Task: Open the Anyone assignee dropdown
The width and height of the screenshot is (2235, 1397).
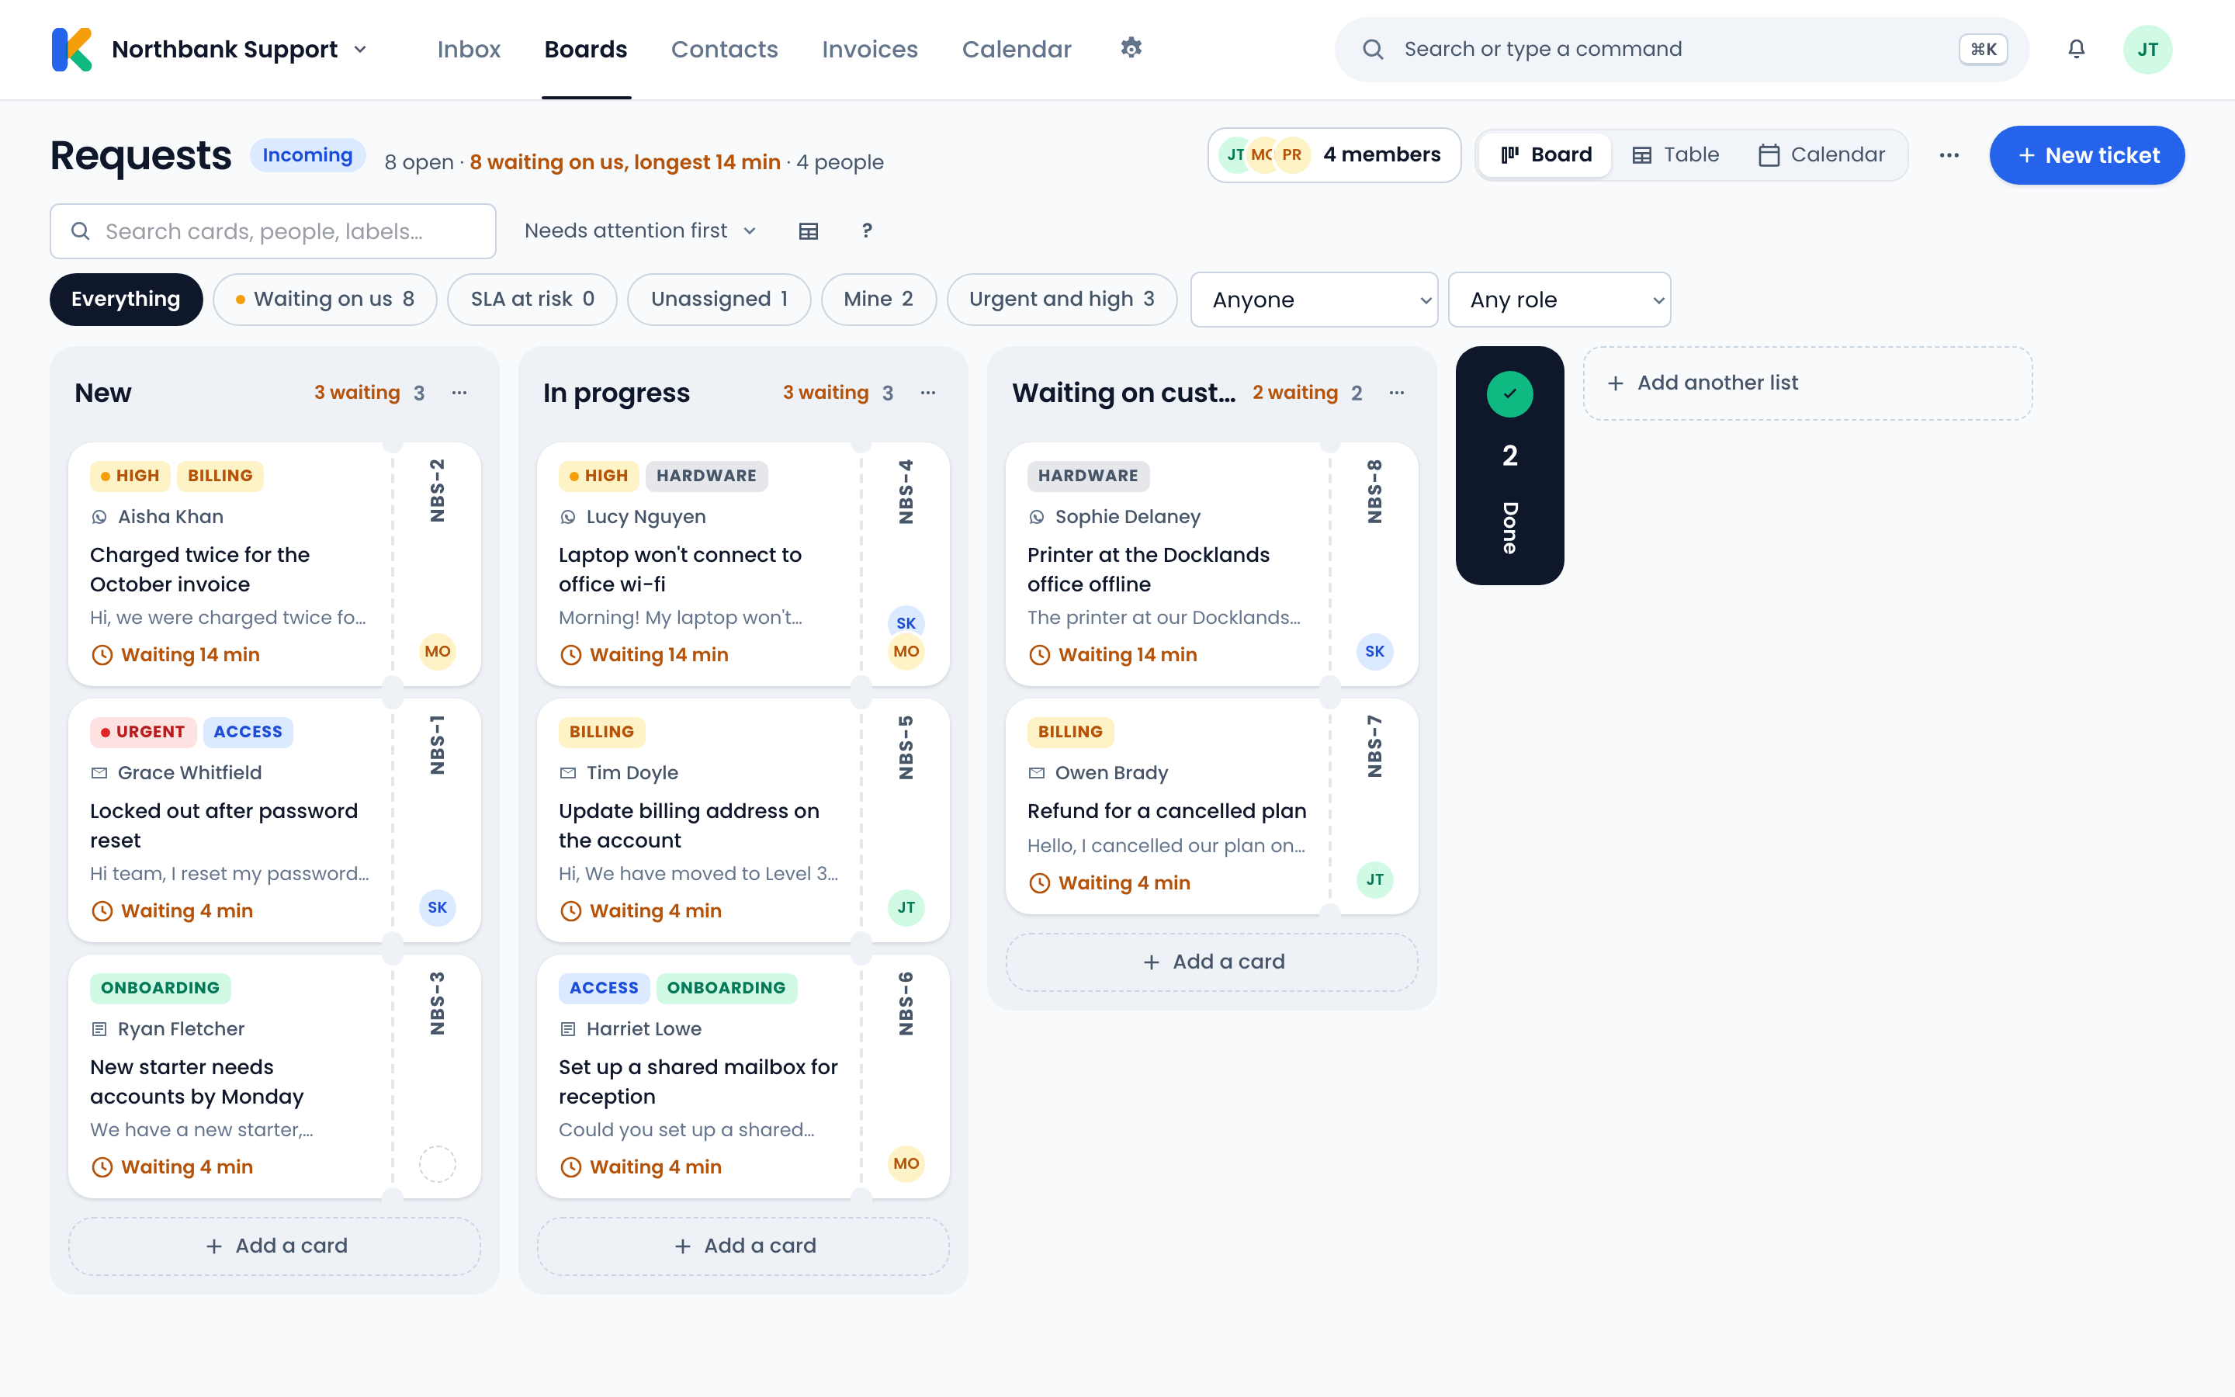Action: [x=1313, y=300]
